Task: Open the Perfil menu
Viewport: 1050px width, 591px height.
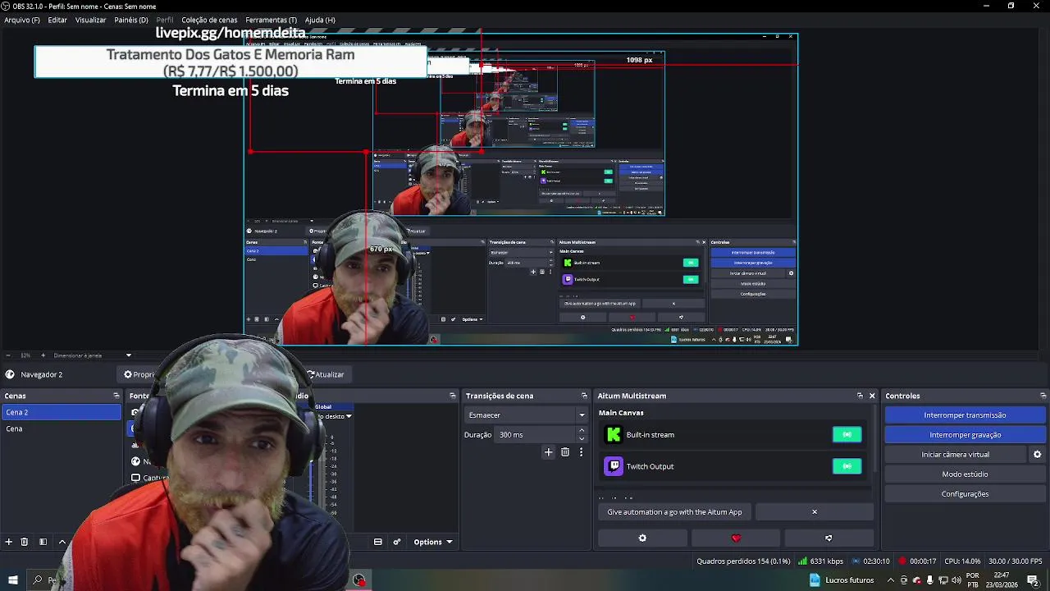Action: pyautogui.click(x=165, y=20)
